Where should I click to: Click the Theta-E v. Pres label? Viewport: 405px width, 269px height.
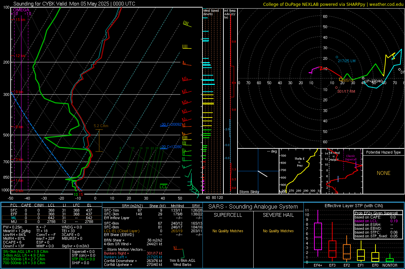[x=300, y=162]
